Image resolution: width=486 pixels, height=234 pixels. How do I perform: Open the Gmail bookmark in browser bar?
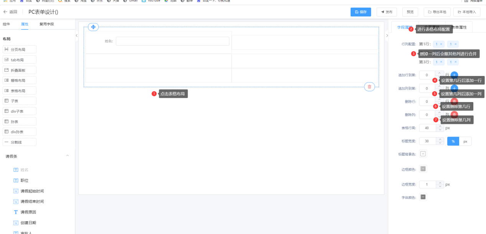point(130,1)
